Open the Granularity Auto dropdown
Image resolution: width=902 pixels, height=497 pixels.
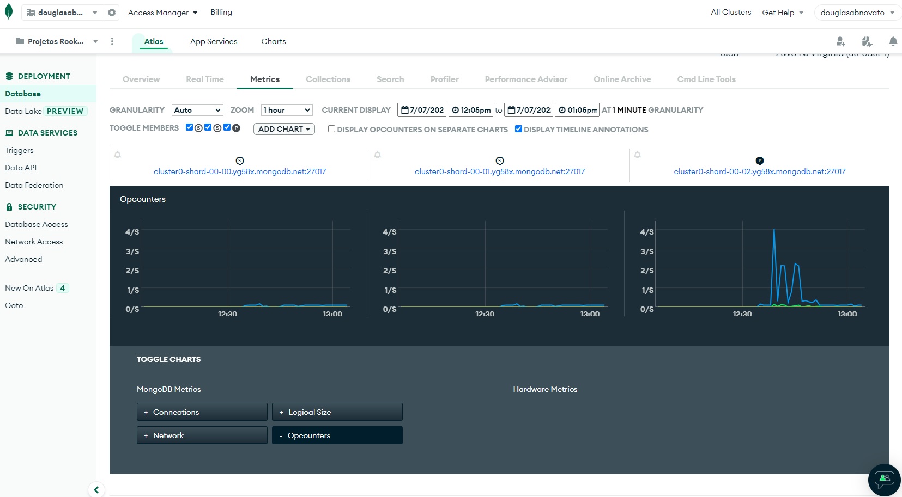point(197,110)
